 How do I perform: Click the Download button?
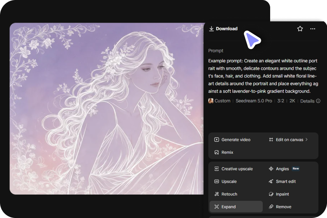[x=223, y=29]
